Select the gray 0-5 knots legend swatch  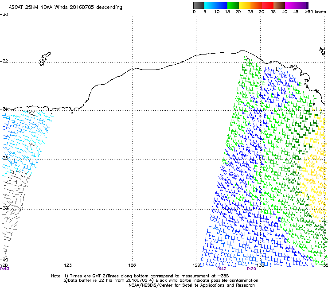tap(199, 5)
